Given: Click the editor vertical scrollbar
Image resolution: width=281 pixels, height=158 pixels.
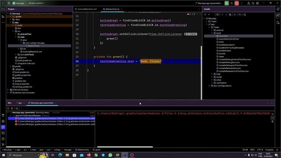Looking at the screenshot, I should click(x=201, y=72).
